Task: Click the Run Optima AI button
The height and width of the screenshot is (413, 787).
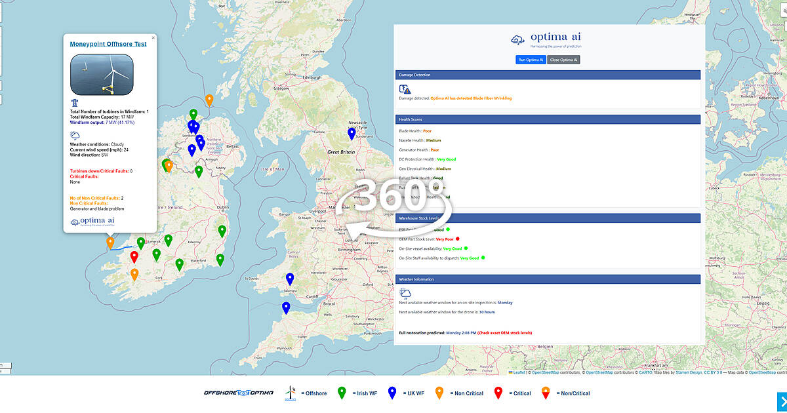Action: pyautogui.click(x=531, y=60)
